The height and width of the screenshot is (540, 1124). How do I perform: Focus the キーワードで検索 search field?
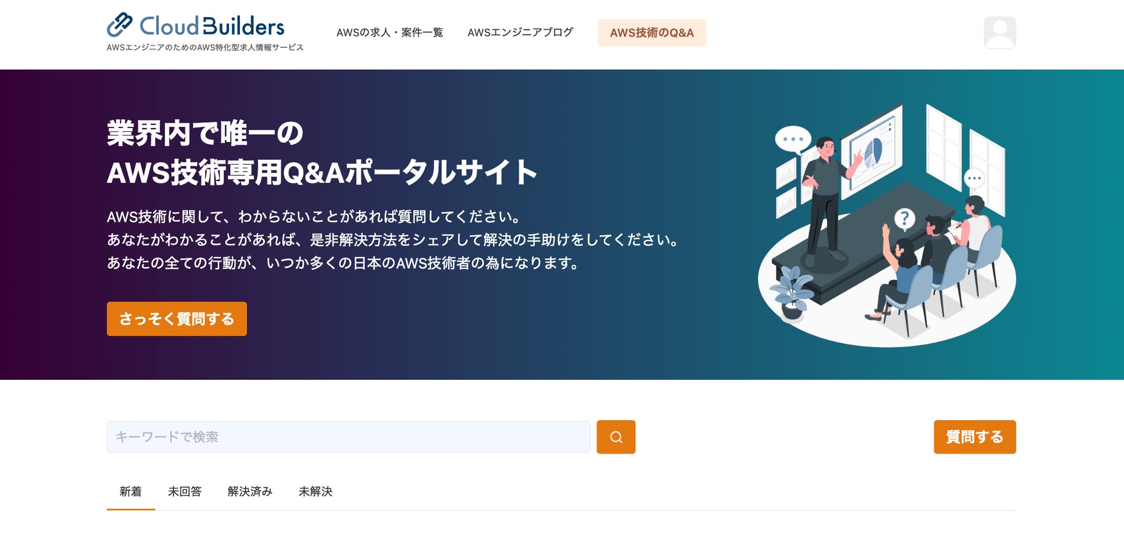(x=349, y=437)
